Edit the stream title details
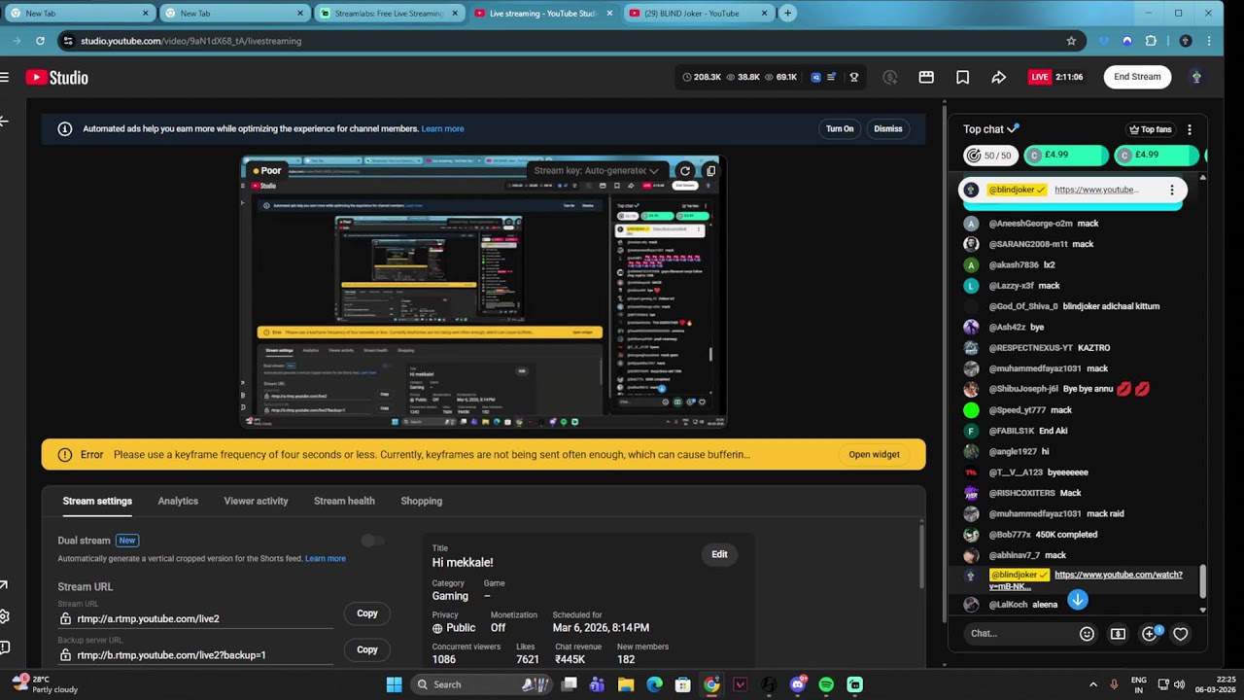This screenshot has height=700, width=1244. pyautogui.click(x=719, y=554)
